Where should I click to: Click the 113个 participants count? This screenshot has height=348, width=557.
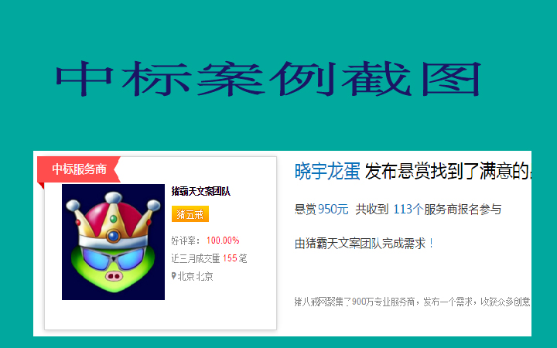coord(408,209)
